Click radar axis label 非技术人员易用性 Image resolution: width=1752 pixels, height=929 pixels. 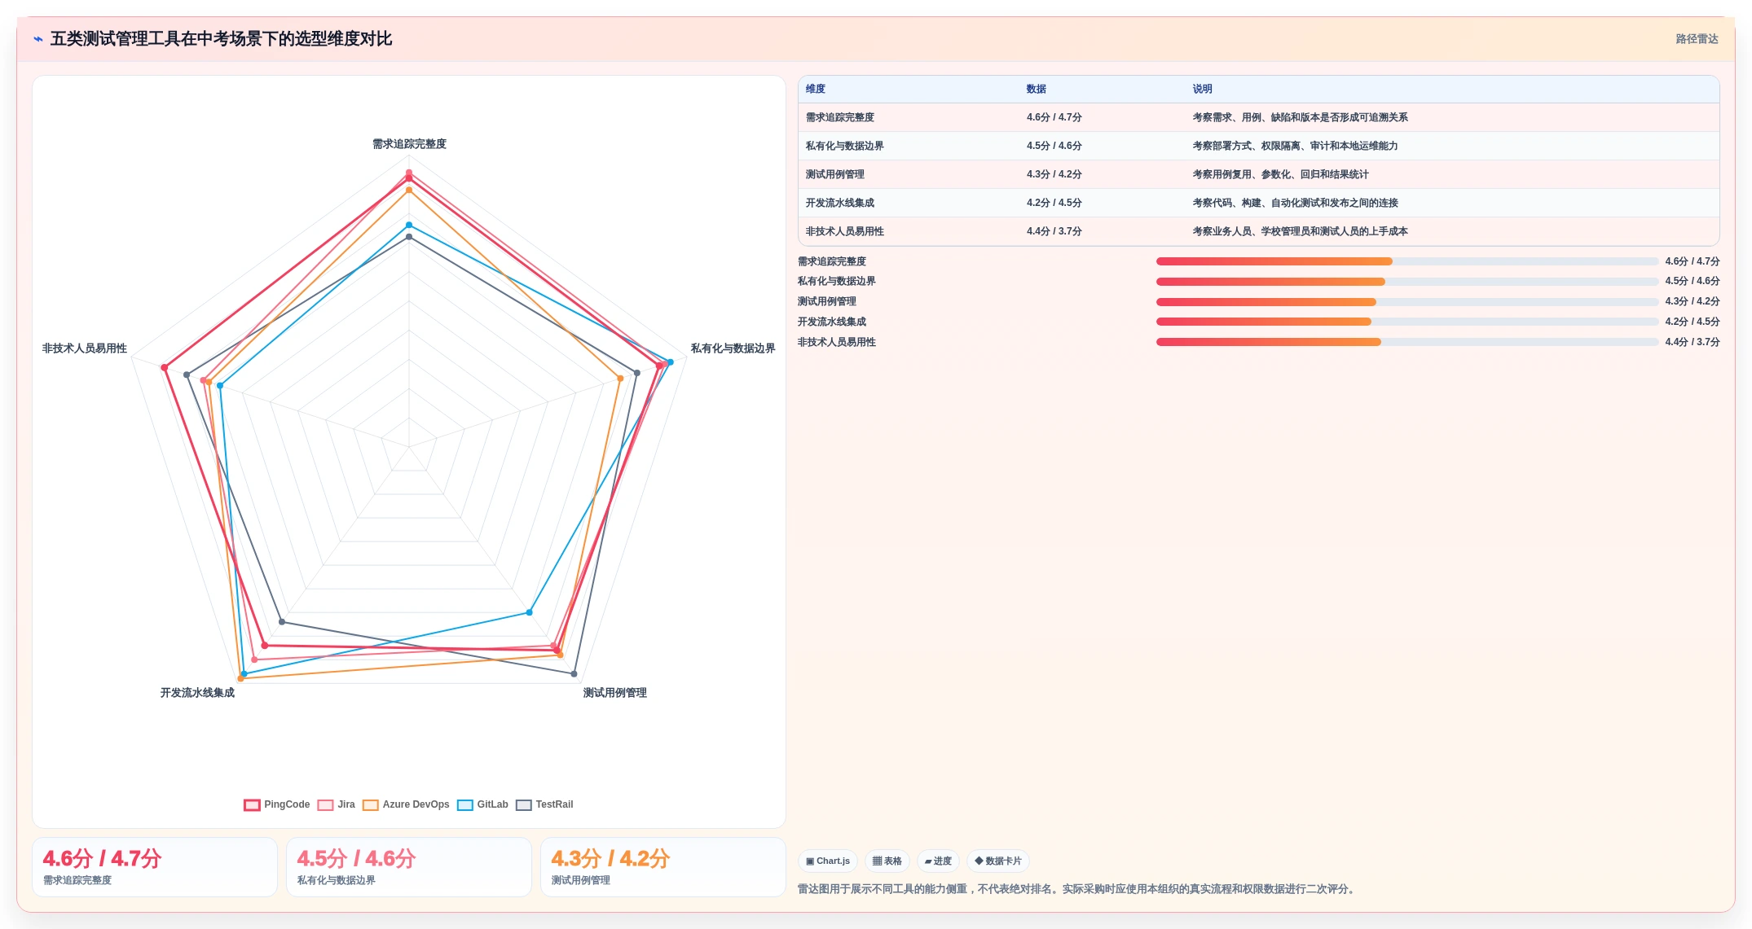click(x=85, y=348)
